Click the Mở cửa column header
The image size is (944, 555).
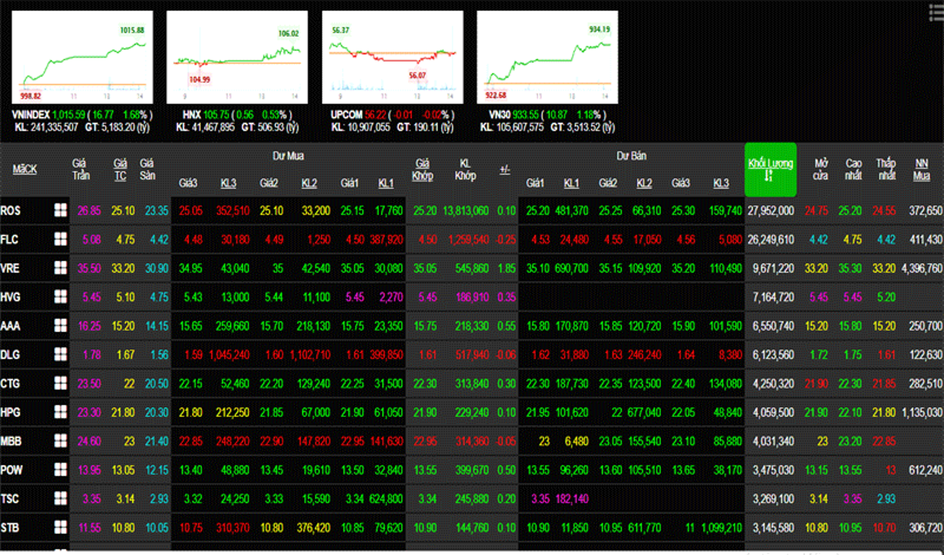point(820,170)
